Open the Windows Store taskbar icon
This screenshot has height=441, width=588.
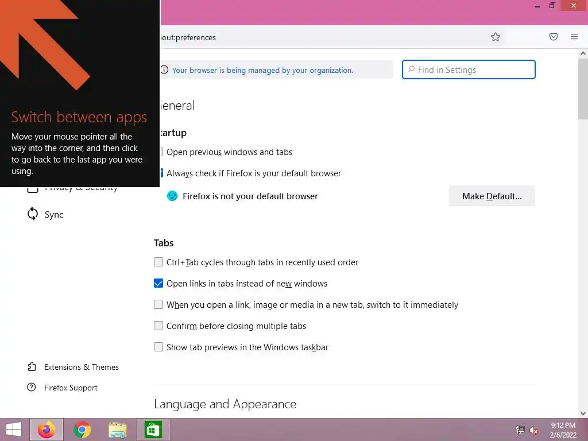153,430
